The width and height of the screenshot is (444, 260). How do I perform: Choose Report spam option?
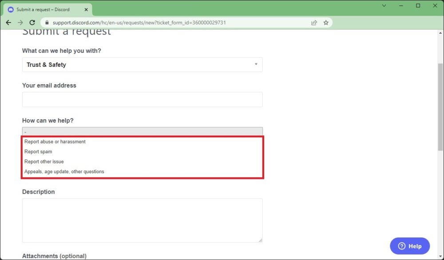[142, 152]
